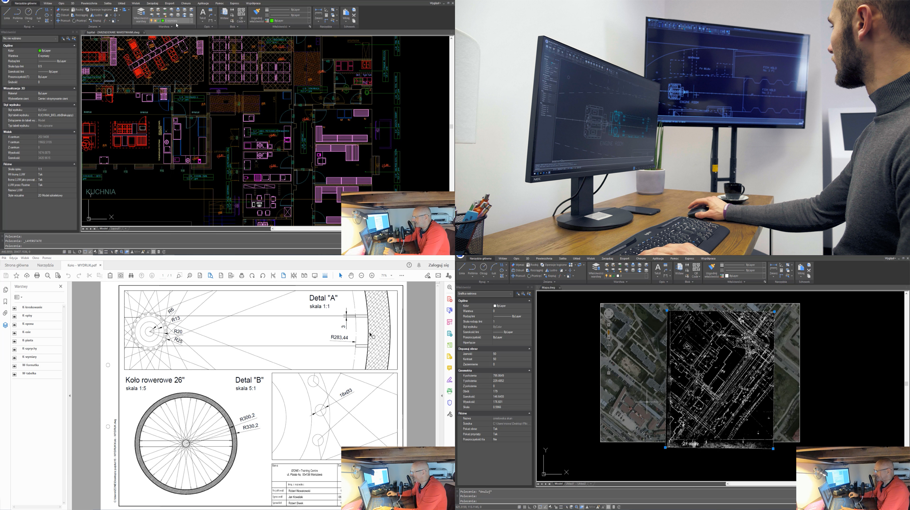Toggle visibility of the K-szprychy layer
This screenshot has width=910, height=510.
pos(15,350)
